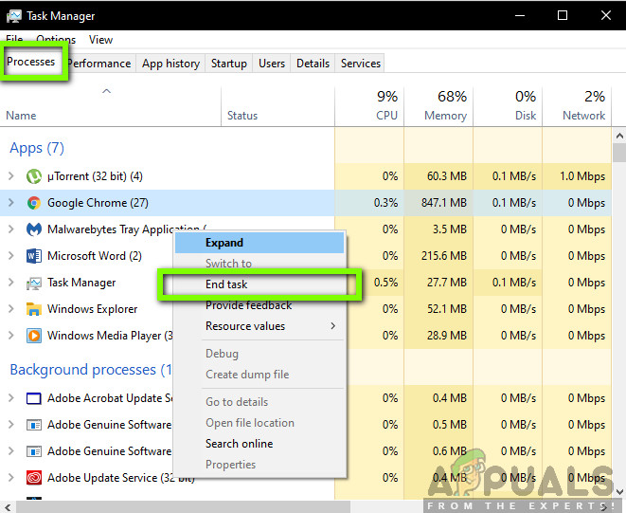626x513 pixels.
Task: Expand the Windows Media Player group
Action: (11, 335)
